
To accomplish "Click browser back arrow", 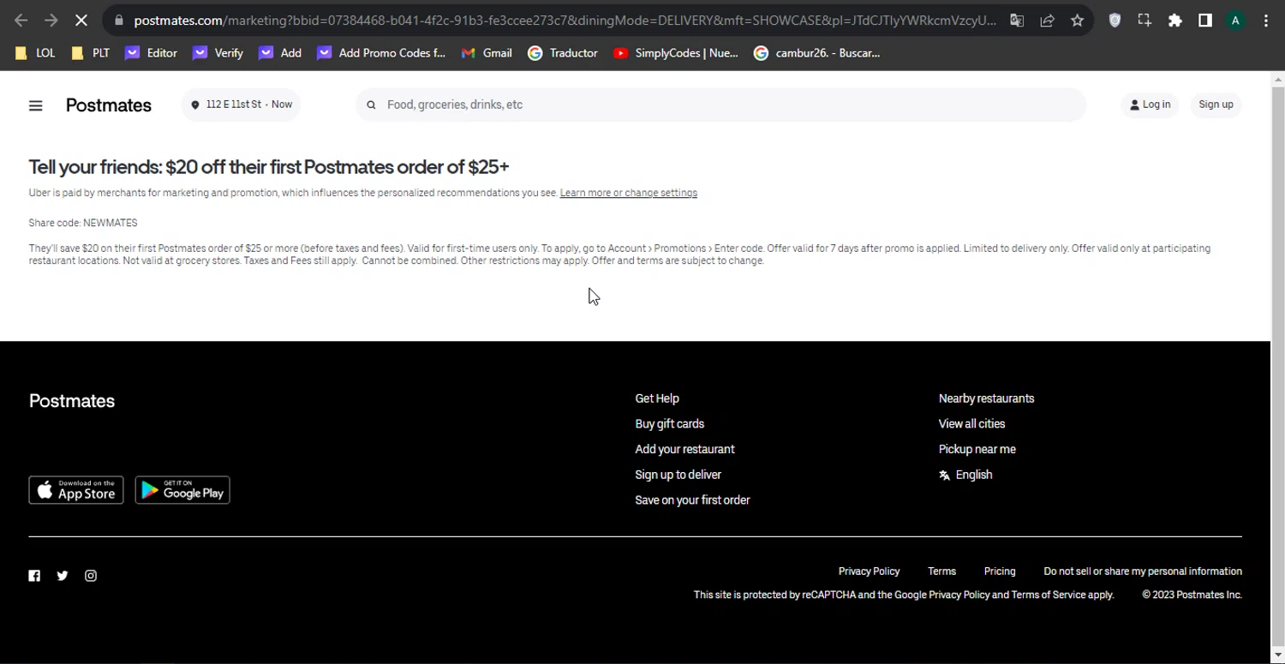I will tap(21, 21).
